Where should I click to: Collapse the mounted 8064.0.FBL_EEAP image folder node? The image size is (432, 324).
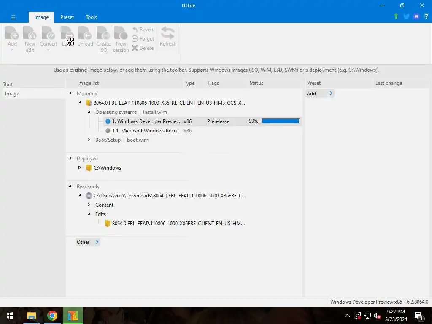tap(80, 103)
